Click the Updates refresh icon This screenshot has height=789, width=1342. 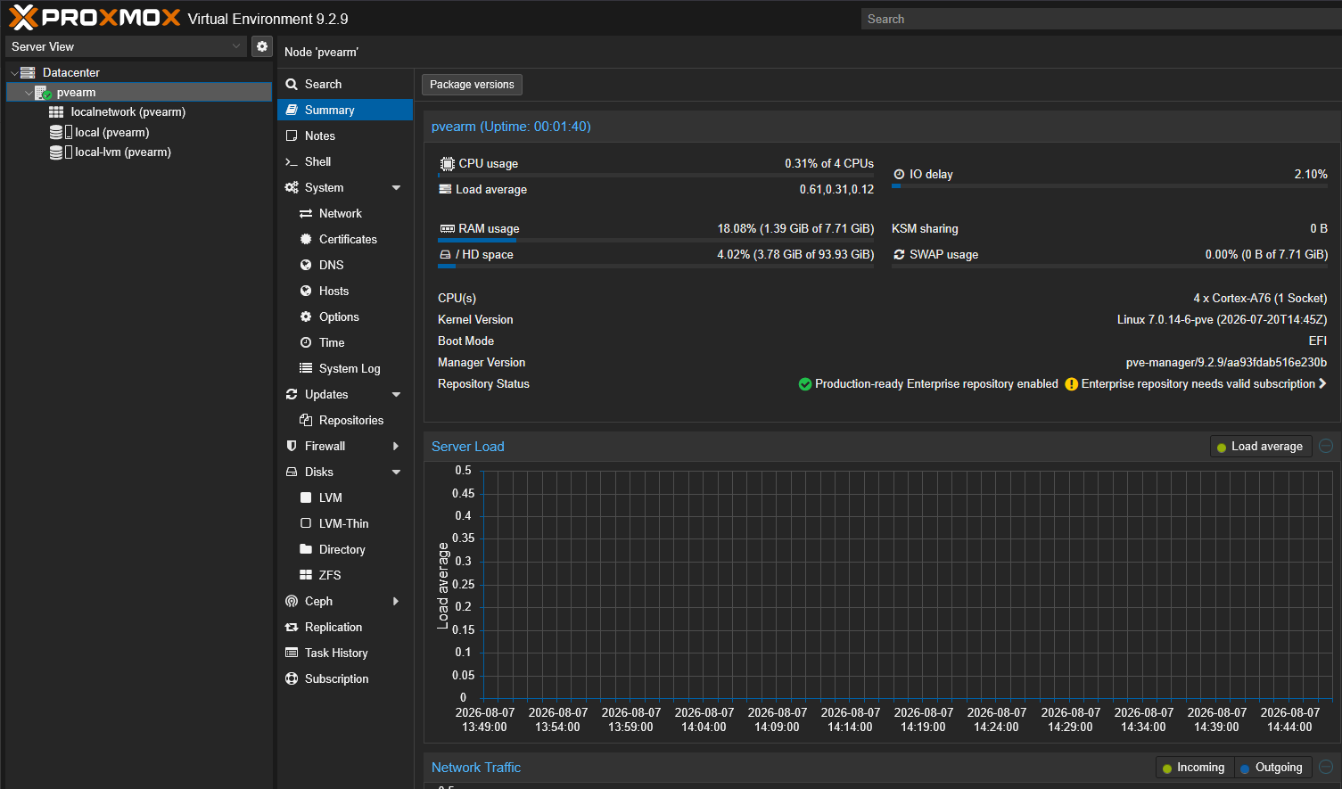click(292, 394)
